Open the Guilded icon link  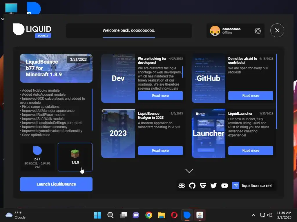point(203,186)
